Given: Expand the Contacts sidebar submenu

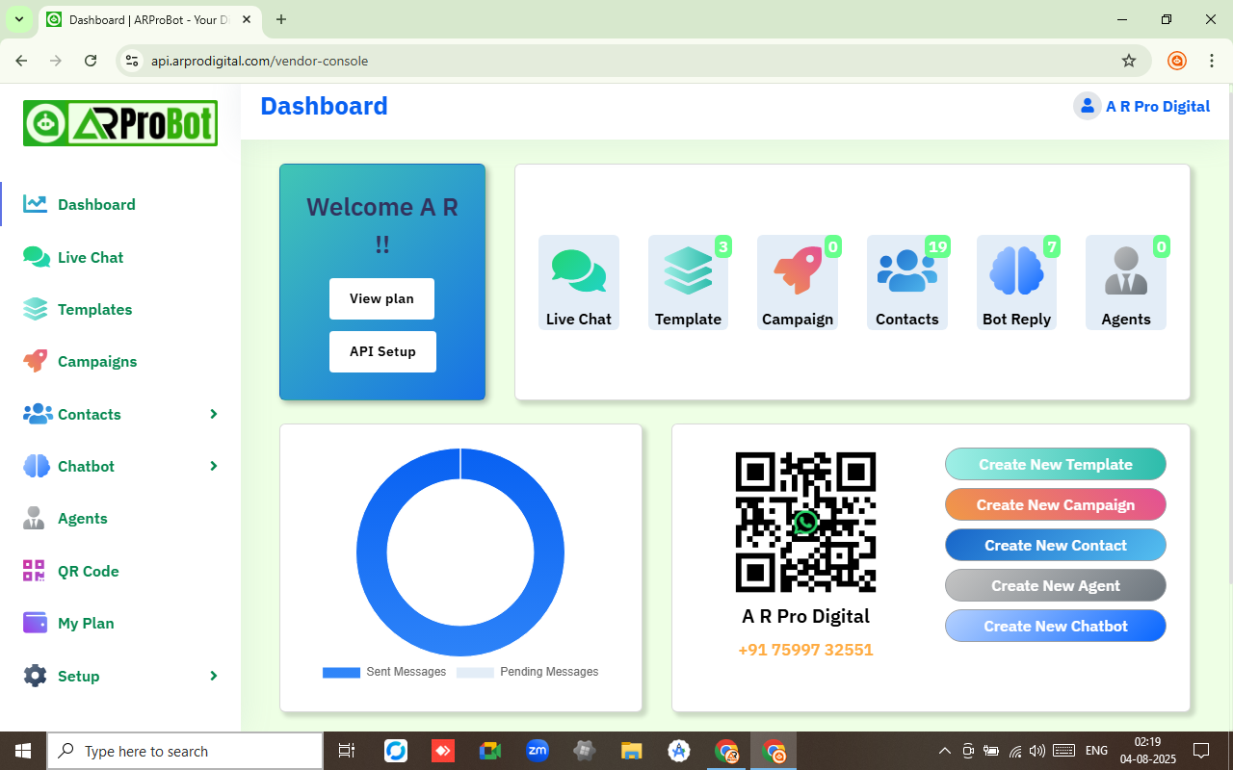Looking at the screenshot, I should coord(213,414).
